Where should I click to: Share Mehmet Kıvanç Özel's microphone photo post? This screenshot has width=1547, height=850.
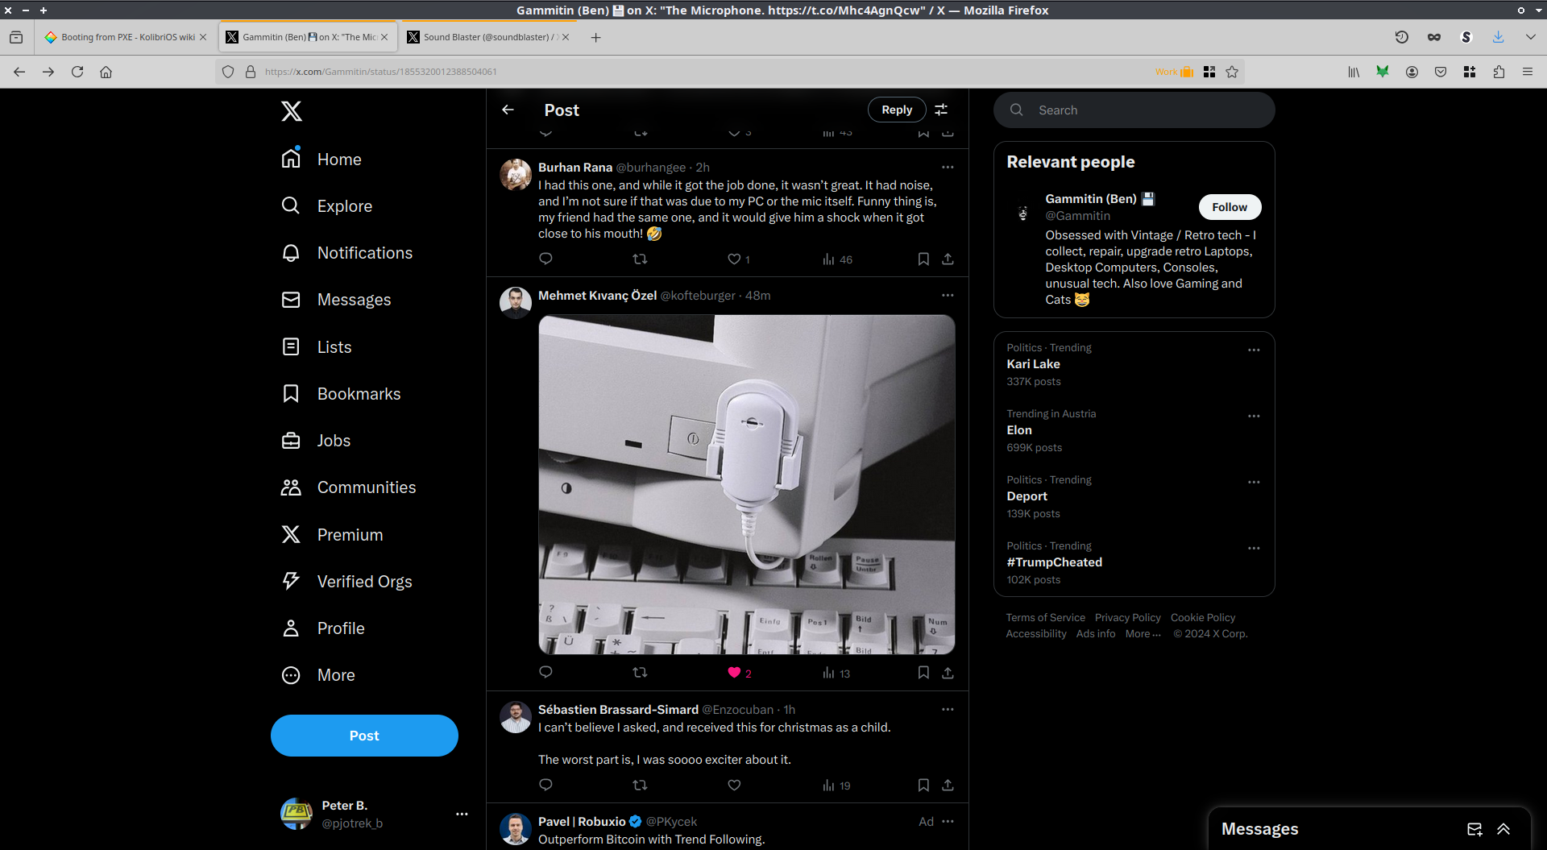948,673
